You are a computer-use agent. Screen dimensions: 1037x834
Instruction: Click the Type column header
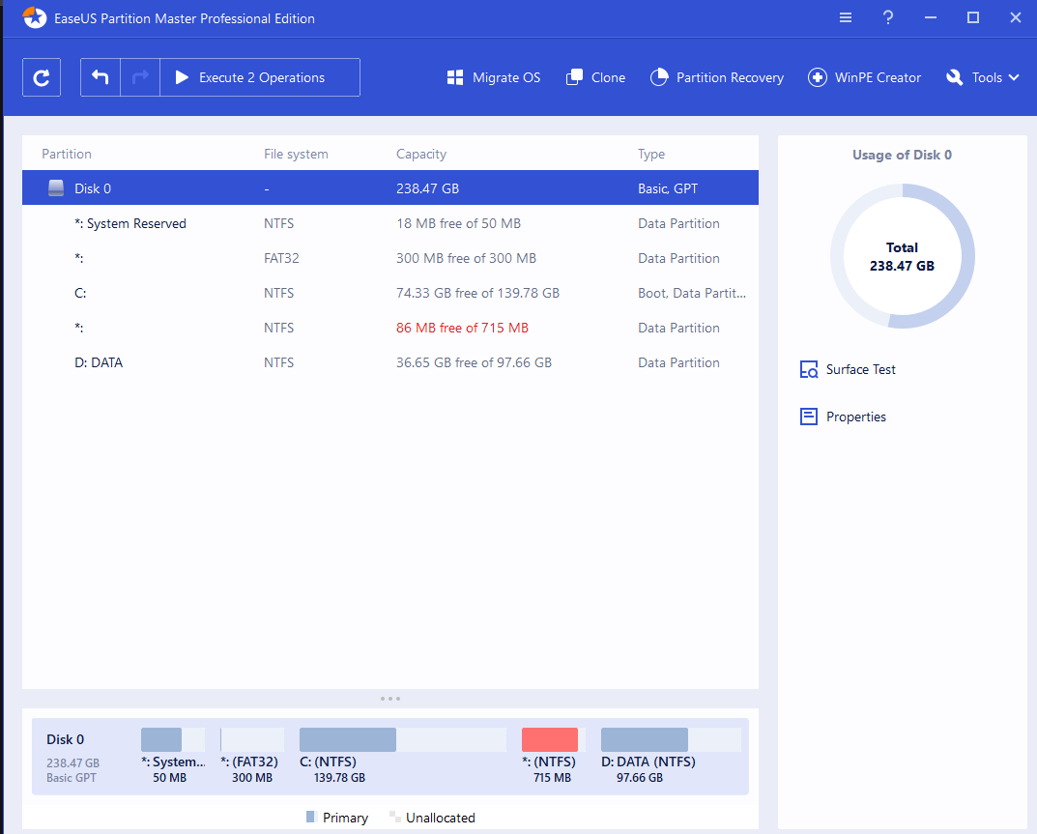coord(651,154)
